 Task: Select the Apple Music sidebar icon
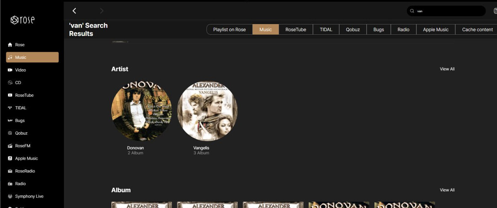click(10, 159)
